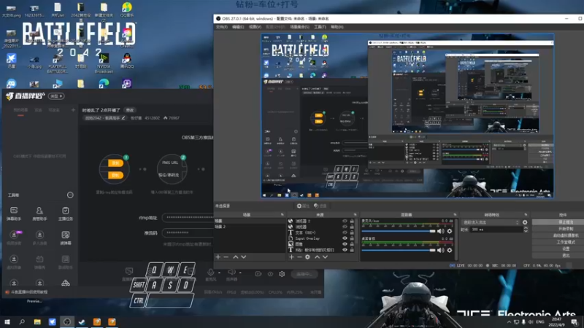Viewport: 584px width, 328px height.
Task: Click the upper orange 复制 button in the step 1 circle
Action: tap(115, 163)
